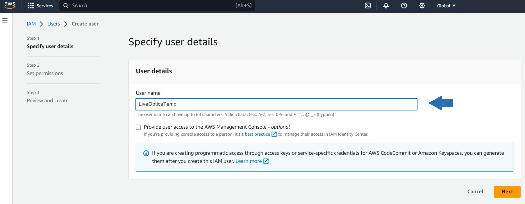
Task: Open the AWS home logo
Action: coord(10,5)
